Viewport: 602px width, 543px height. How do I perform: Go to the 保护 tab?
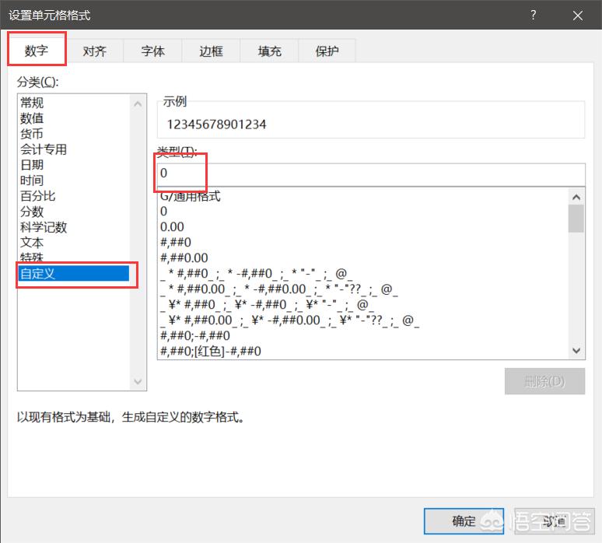click(x=327, y=51)
